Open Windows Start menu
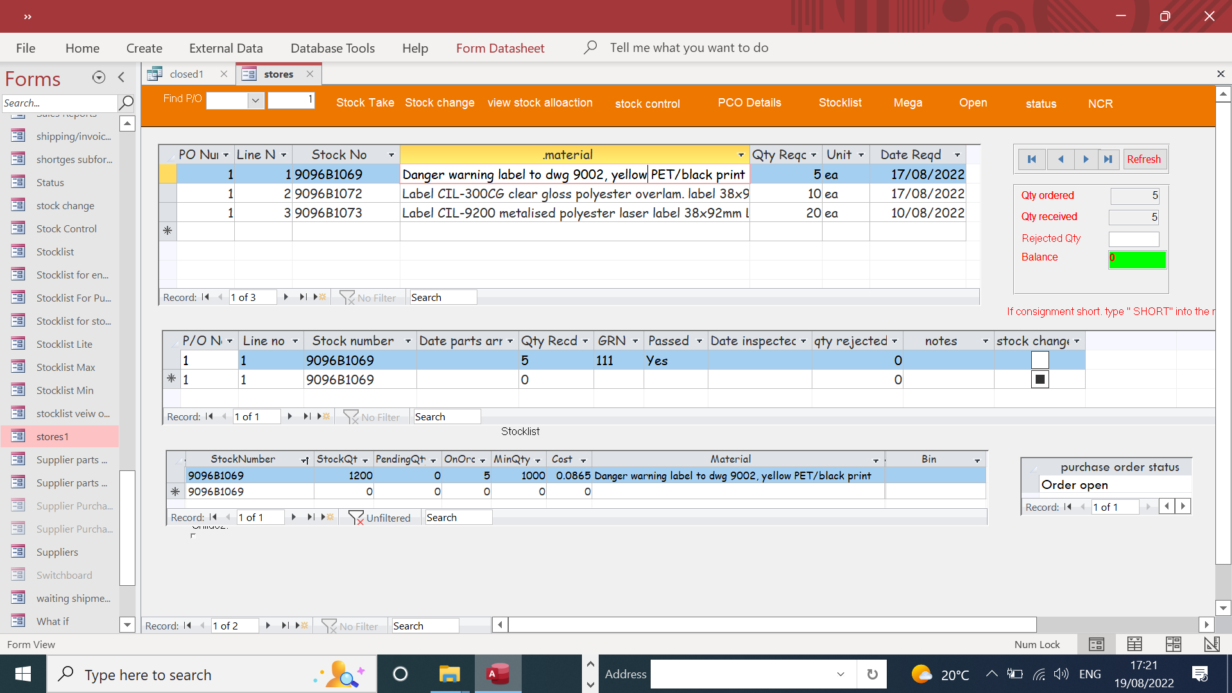The image size is (1232, 693). pyautogui.click(x=23, y=674)
